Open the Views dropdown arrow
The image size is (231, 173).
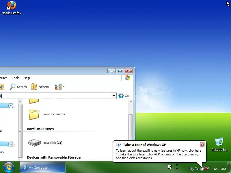point(63,87)
